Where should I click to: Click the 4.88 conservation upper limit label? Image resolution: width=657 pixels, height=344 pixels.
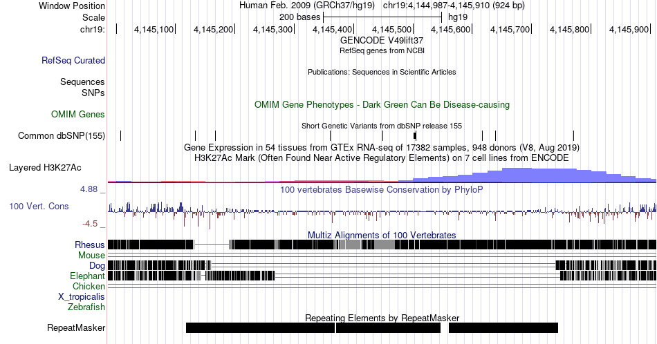(93, 189)
